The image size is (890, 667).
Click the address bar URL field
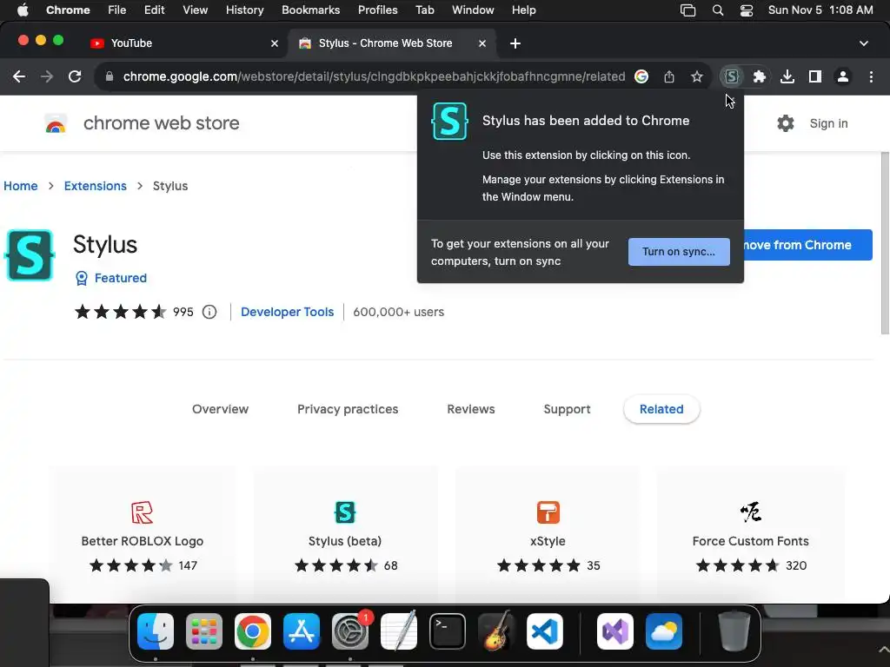(x=374, y=76)
